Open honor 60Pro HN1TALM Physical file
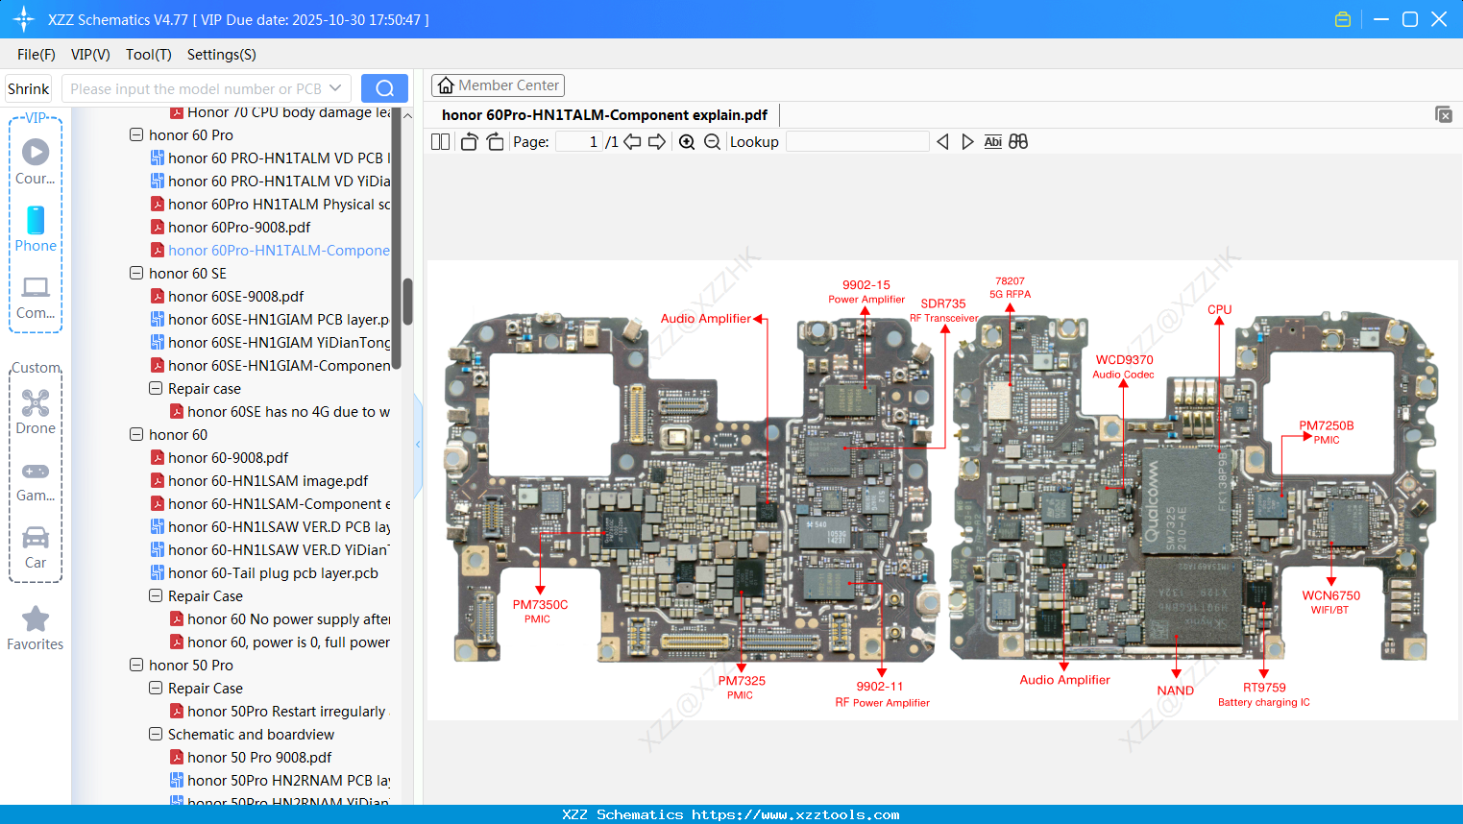1463x824 pixels. 271,205
